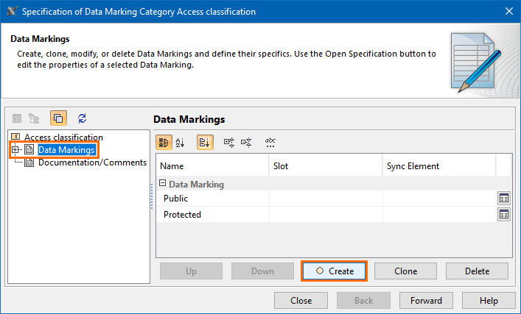This screenshot has height=314, width=521.
Task: Click the expand all rows icon
Action: (x=228, y=142)
